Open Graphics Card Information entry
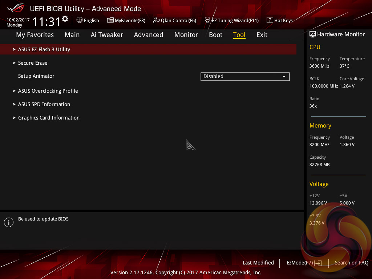372x279 pixels. click(x=49, y=118)
